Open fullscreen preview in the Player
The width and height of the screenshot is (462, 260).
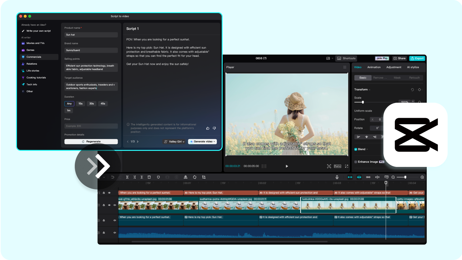tap(346, 166)
